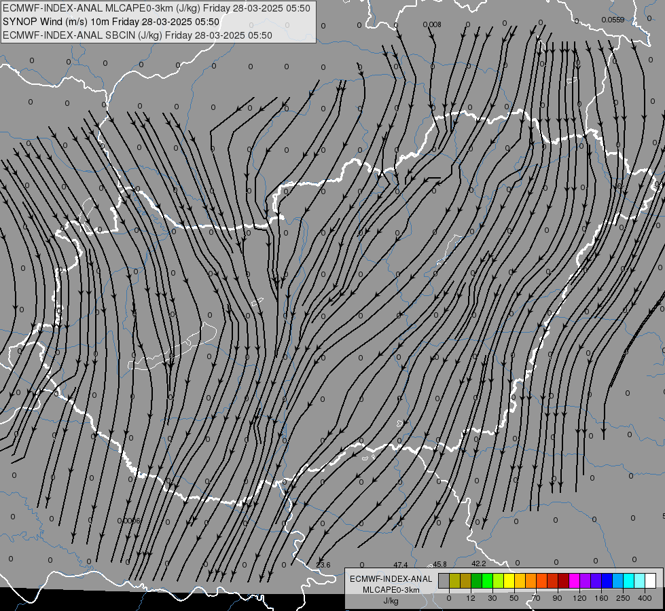Click the legend tick label '12'
The width and height of the screenshot is (665, 611).
click(x=471, y=598)
